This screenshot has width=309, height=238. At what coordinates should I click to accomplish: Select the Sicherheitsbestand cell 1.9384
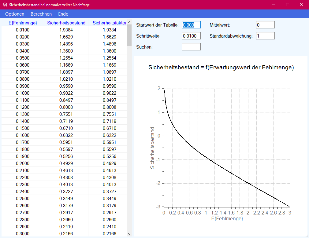point(66,30)
